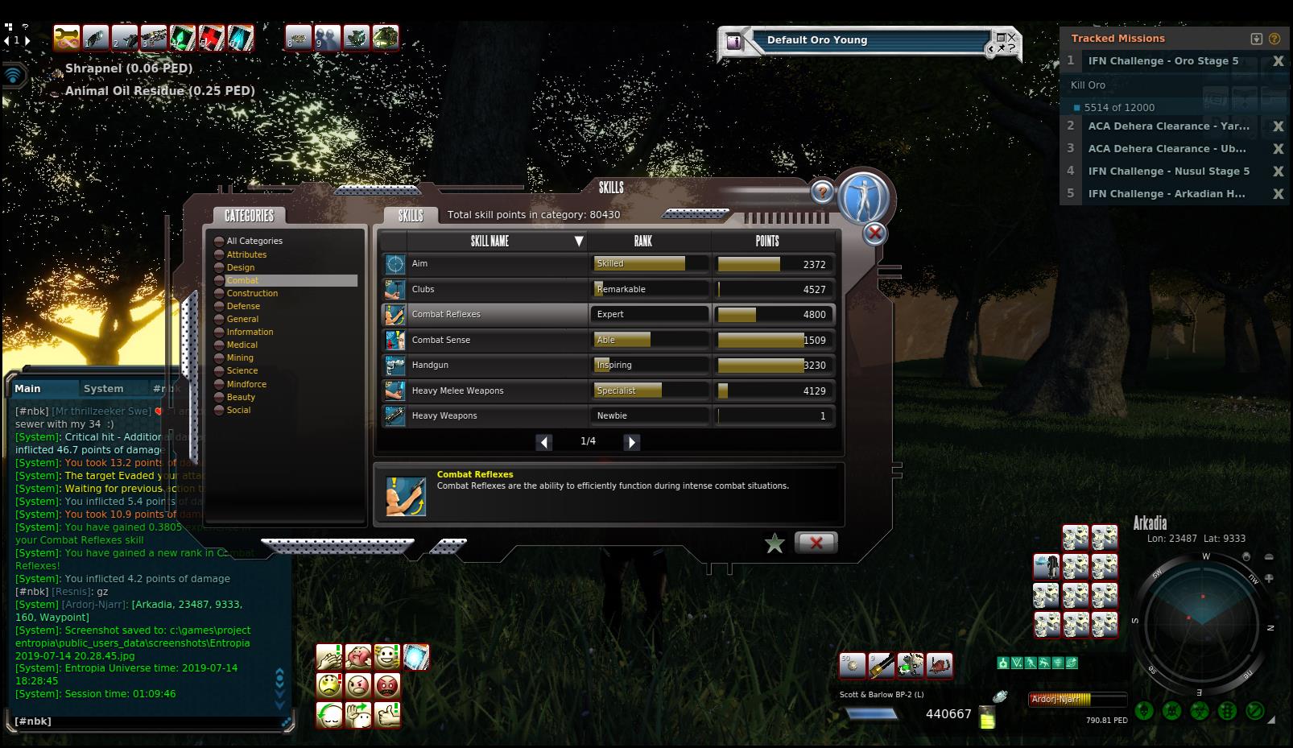Select the Mining category radio button
Image resolution: width=1293 pixels, height=748 pixels.
coord(219,357)
